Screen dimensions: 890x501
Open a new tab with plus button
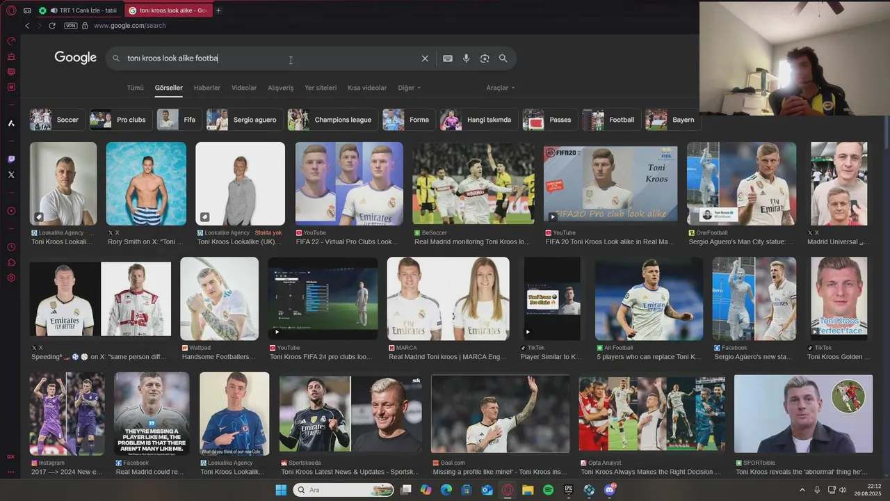(x=218, y=10)
